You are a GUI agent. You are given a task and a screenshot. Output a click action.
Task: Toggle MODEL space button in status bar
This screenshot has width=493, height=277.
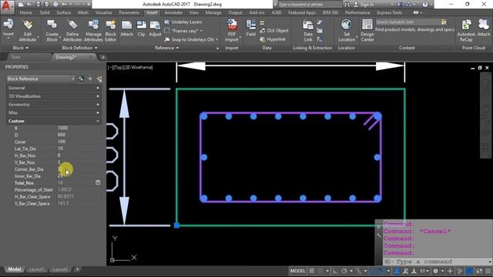click(x=297, y=271)
